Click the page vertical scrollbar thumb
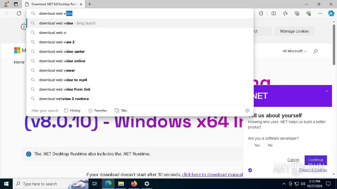 pos(334,45)
